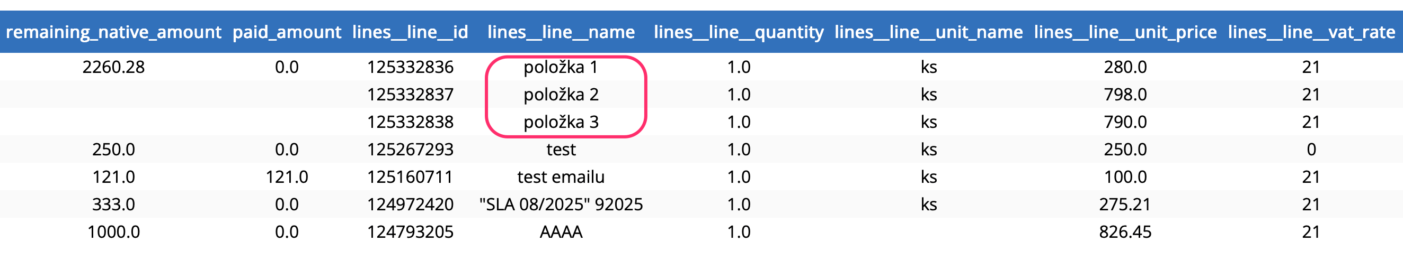
Task: Click the lines__line__unit_name column header
Action: pyautogui.click(x=929, y=32)
